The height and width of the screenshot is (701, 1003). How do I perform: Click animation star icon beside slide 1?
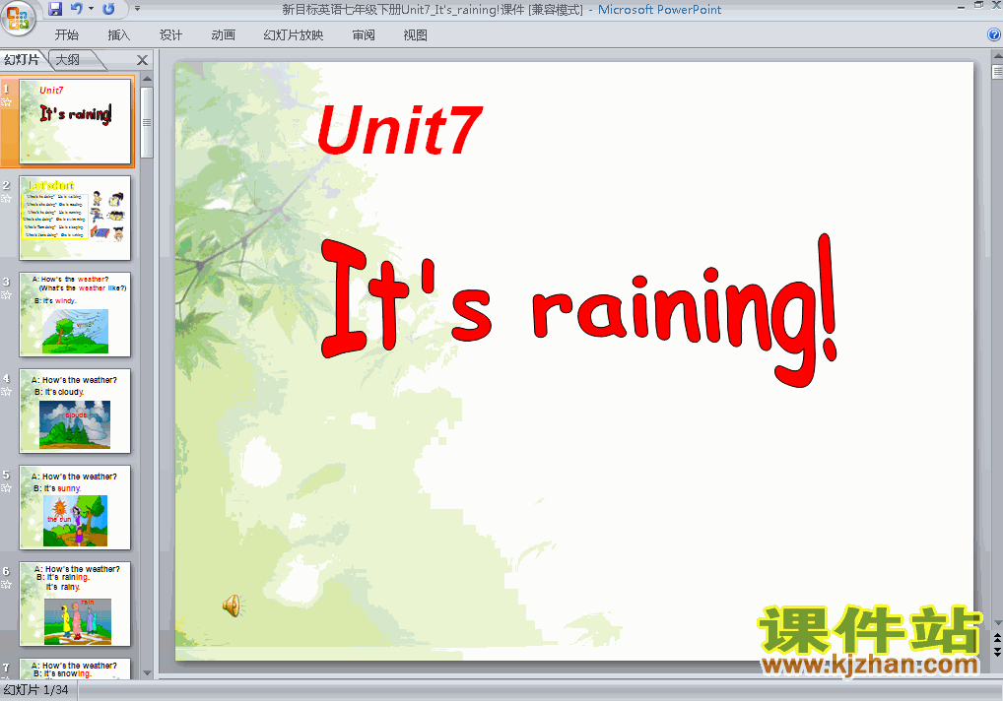point(6,102)
